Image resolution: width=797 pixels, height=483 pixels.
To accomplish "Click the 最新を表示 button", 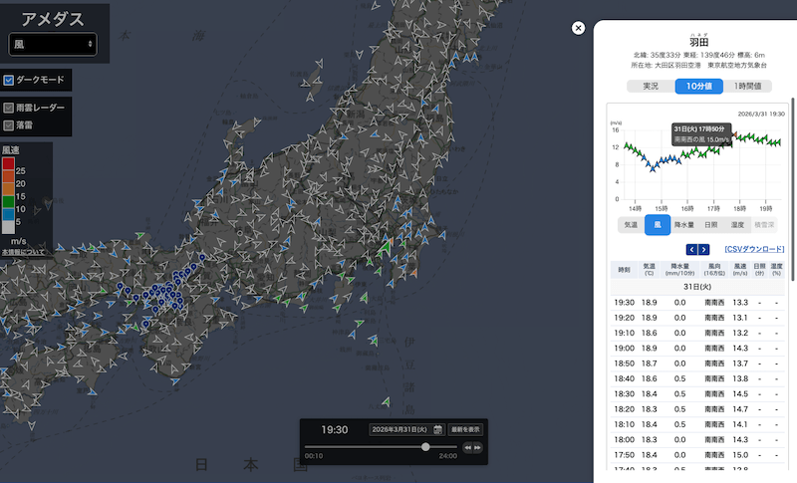I will tap(465, 429).
